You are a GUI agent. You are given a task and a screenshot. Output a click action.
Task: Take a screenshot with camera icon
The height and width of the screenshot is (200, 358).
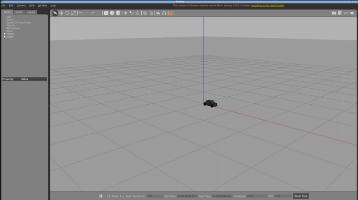tap(334, 13)
